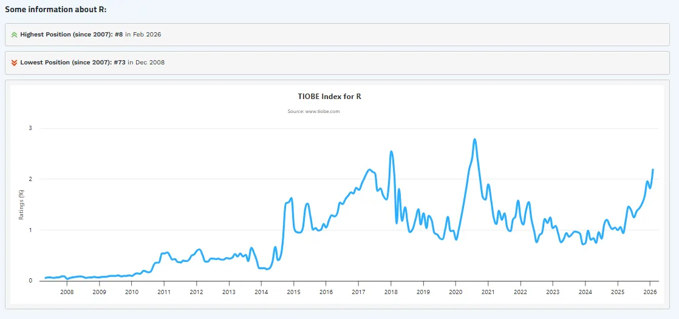Click the 'Ratings (%)' y-axis label
The width and height of the screenshot is (679, 319).
21,204
